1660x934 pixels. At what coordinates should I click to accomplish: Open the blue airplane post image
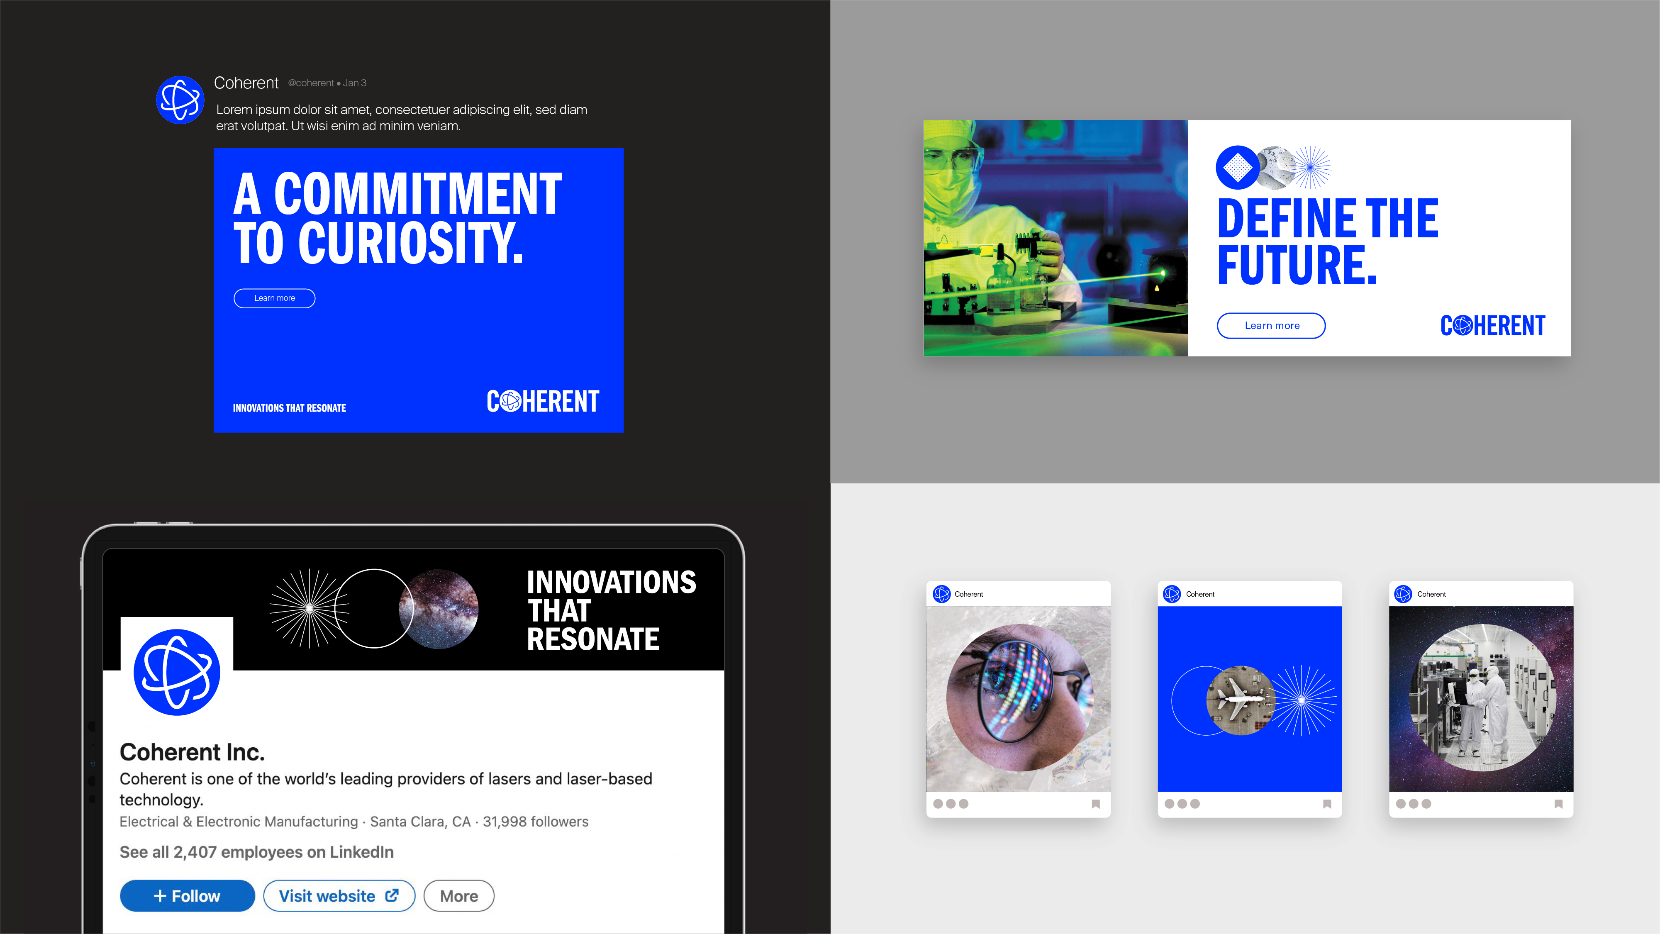1250,700
